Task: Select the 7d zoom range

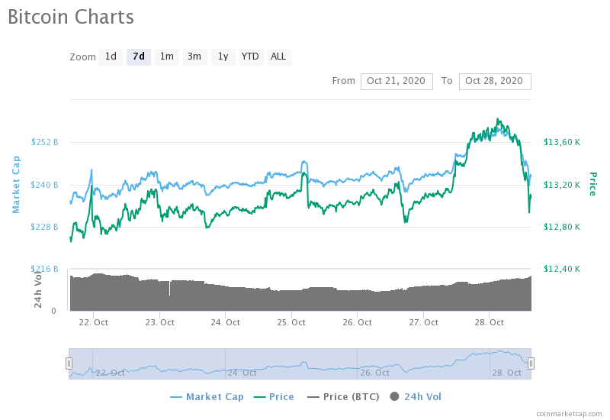Action: tap(138, 57)
